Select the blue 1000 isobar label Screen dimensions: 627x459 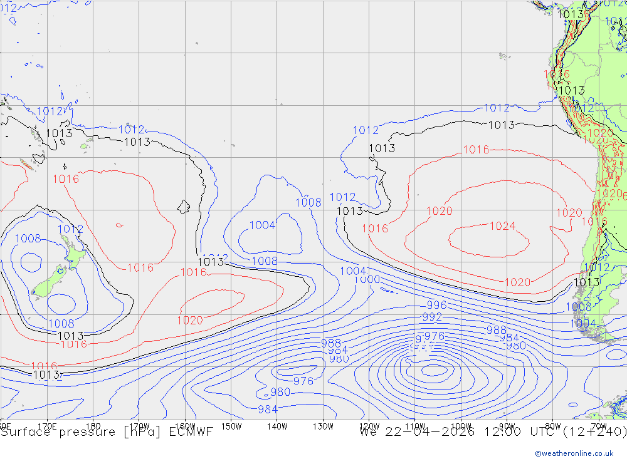pos(367,279)
